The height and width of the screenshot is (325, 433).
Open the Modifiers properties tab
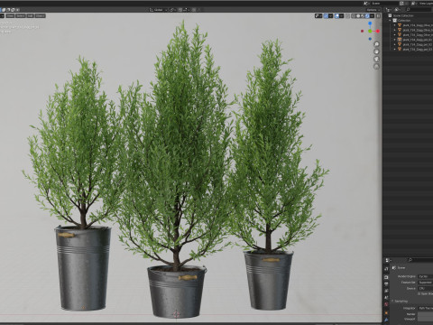point(386,320)
